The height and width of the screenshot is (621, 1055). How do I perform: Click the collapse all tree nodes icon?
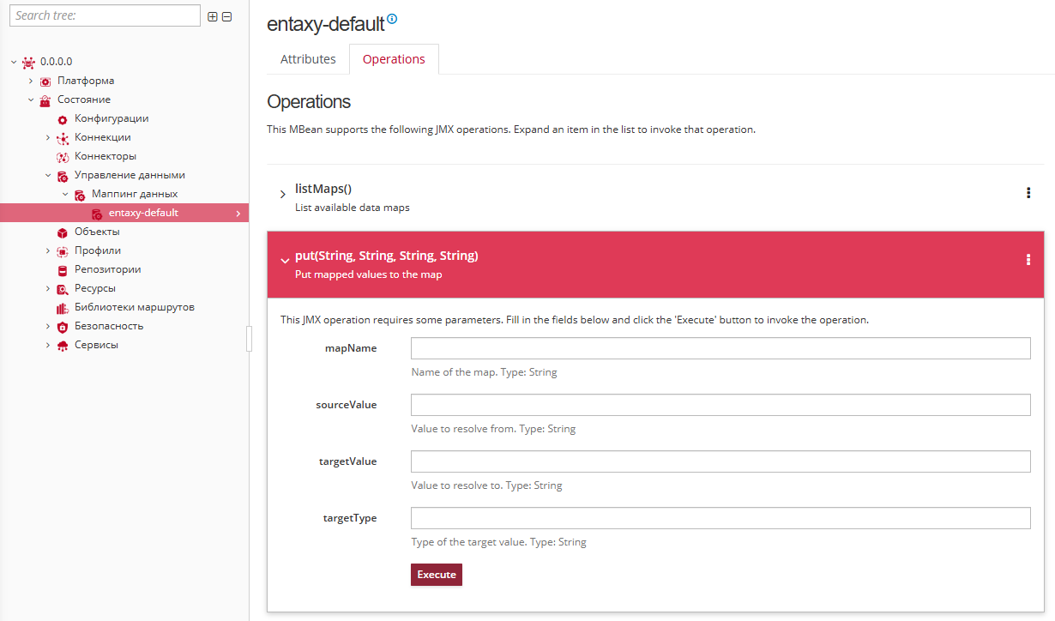227,16
